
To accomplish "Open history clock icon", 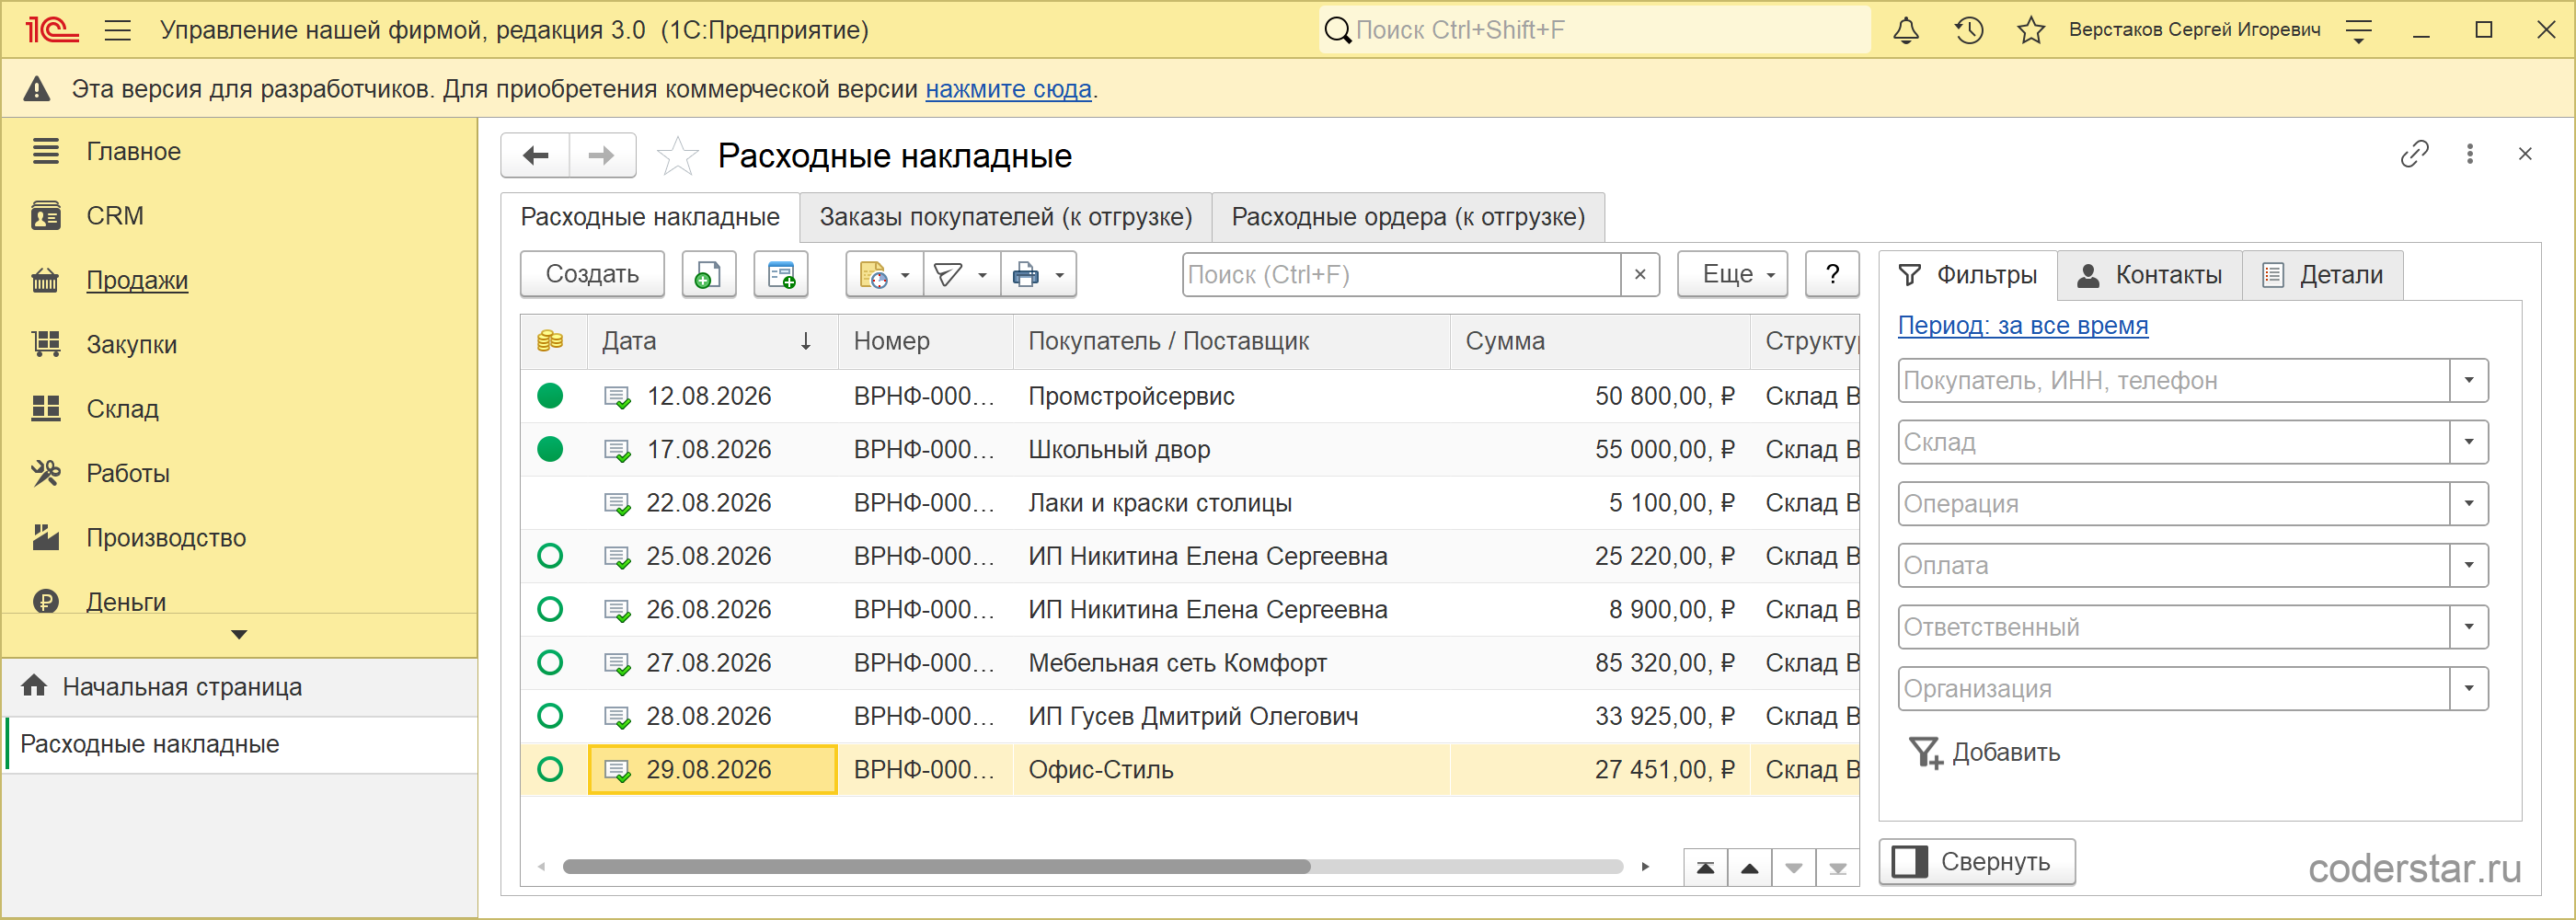I will [x=1969, y=30].
